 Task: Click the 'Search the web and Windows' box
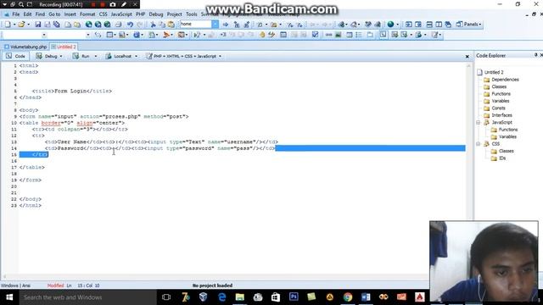point(87,297)
